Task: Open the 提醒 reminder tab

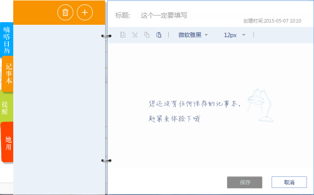Action: [x=6, y=108]
